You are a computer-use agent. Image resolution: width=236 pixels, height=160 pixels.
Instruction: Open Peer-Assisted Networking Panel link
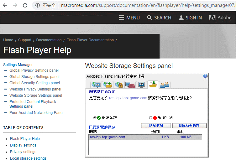tap(36, 113)
